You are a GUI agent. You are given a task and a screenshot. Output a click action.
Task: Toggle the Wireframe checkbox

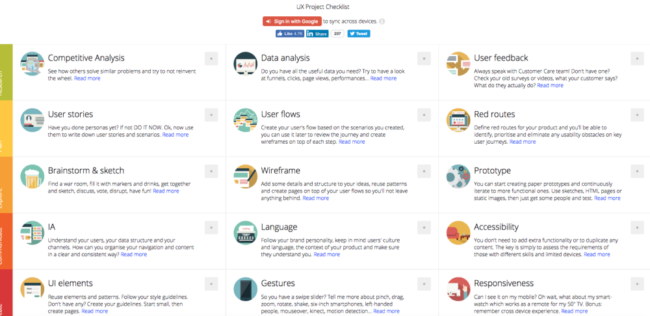[424, 171]
